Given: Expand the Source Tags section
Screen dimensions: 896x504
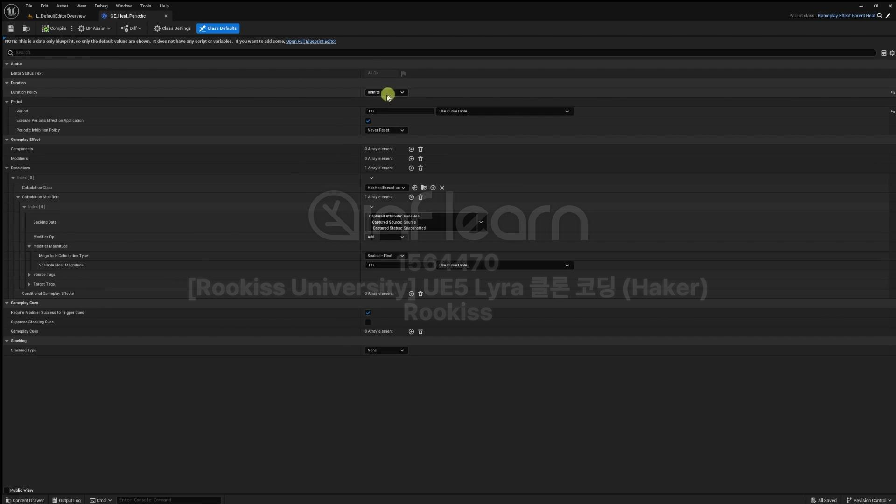Looking at the screenshot, I should click(29, 275).
